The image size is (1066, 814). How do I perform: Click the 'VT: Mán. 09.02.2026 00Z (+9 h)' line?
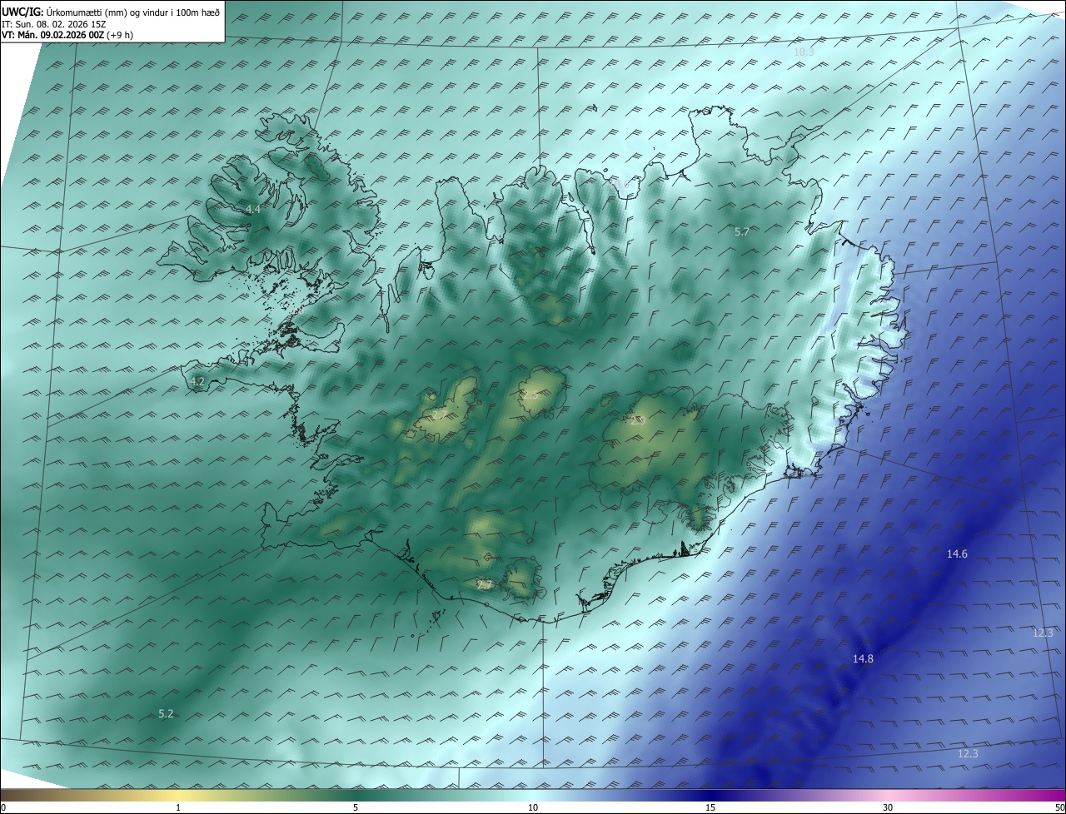67,35
